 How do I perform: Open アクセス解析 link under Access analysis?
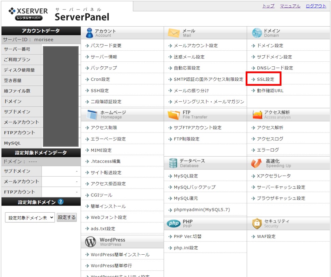click(x=270, y=128)
